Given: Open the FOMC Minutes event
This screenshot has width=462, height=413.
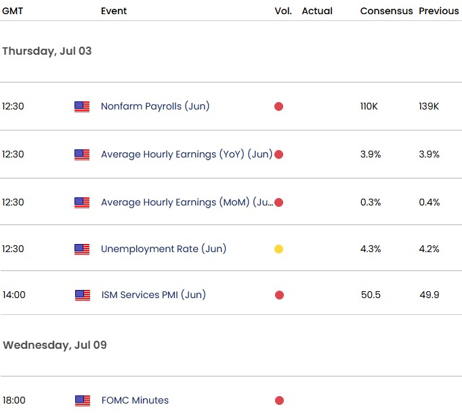Looking at the screenshot, I should pos(135,400).
